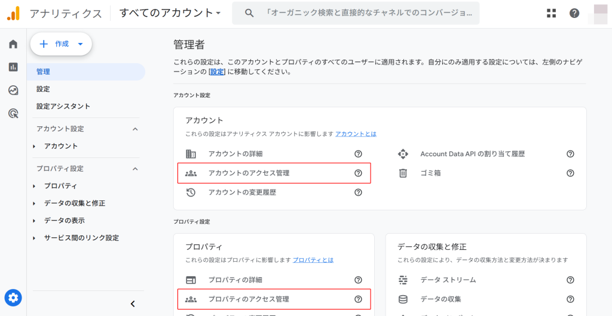
Task: Collapse the sidebar with the left chevron
Action: 133,303
